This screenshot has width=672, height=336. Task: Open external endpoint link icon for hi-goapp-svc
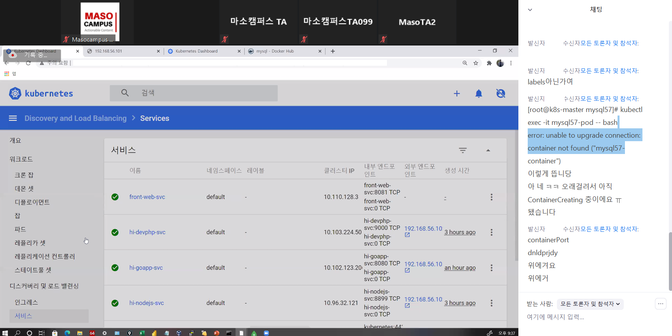(407, 270)
